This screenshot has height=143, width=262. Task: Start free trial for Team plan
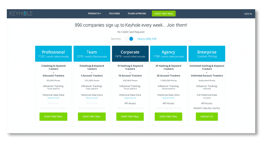[x=92, y=116]
